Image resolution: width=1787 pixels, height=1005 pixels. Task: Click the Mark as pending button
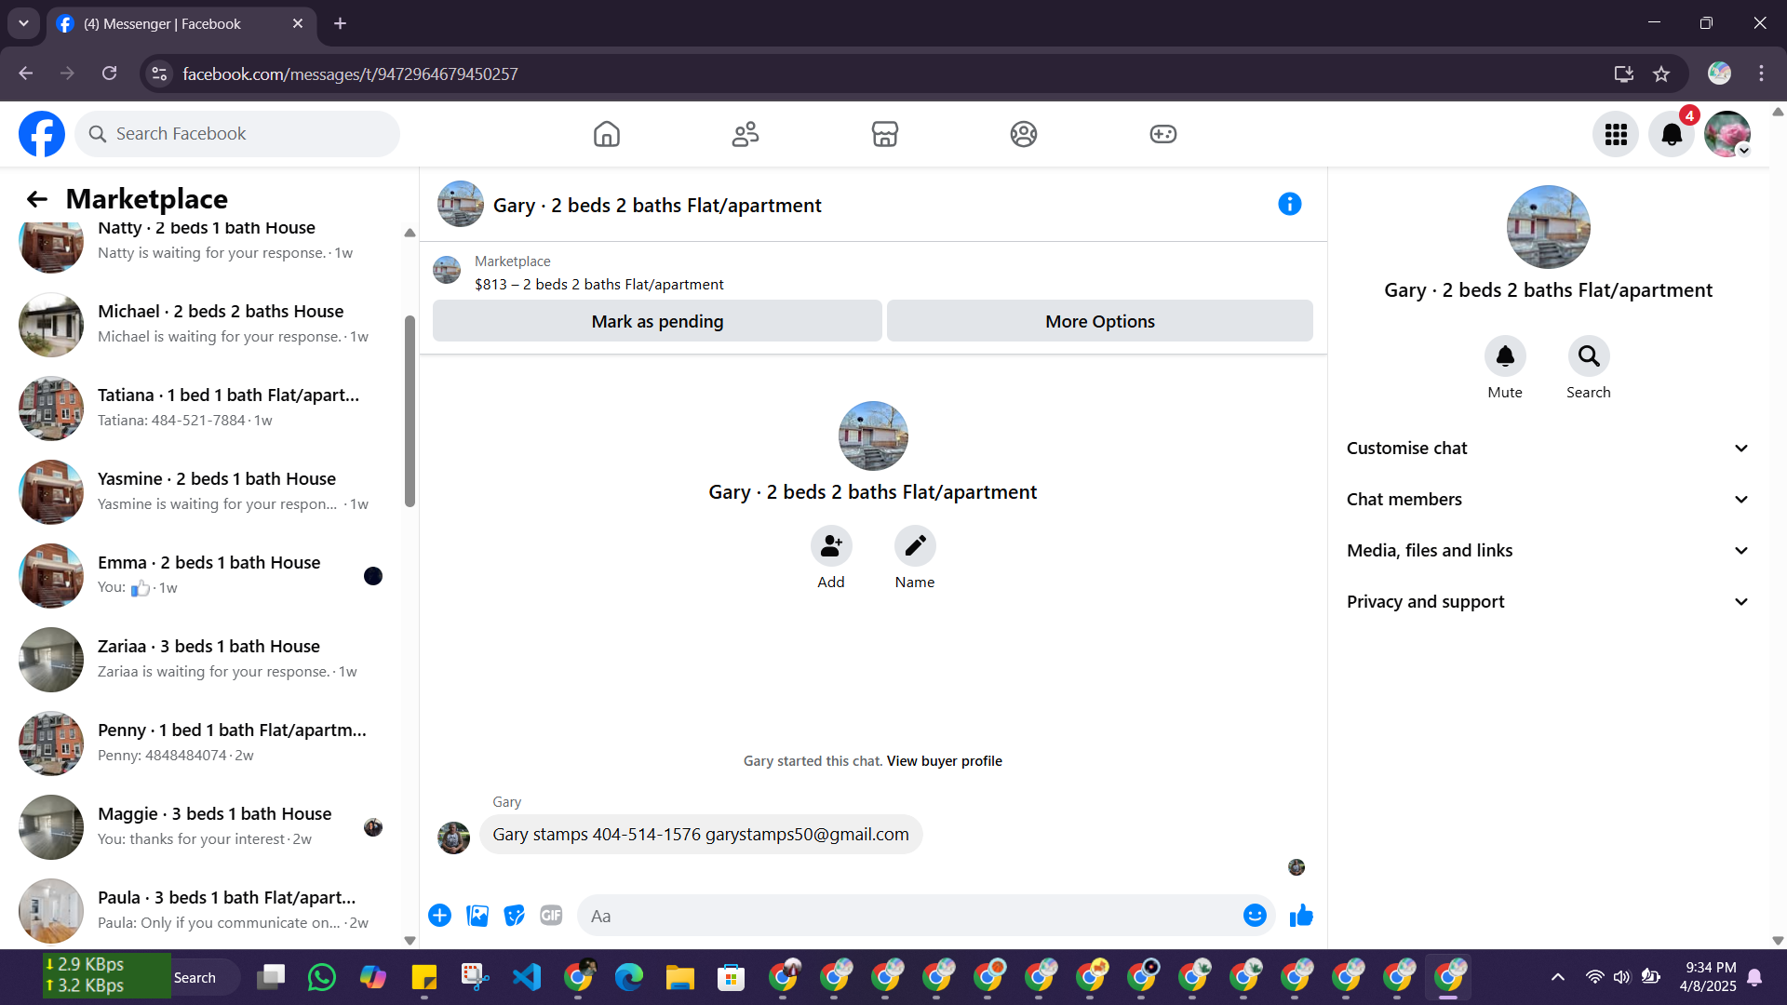pyautogui.click(x=657, y=321)
